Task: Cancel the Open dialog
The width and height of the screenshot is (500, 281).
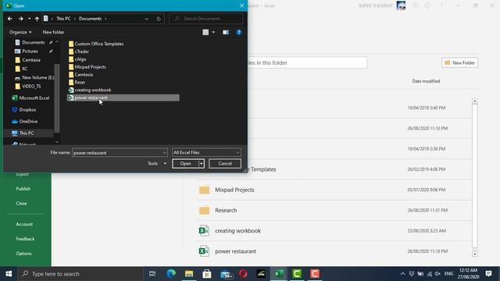Action: pos(225,164)
